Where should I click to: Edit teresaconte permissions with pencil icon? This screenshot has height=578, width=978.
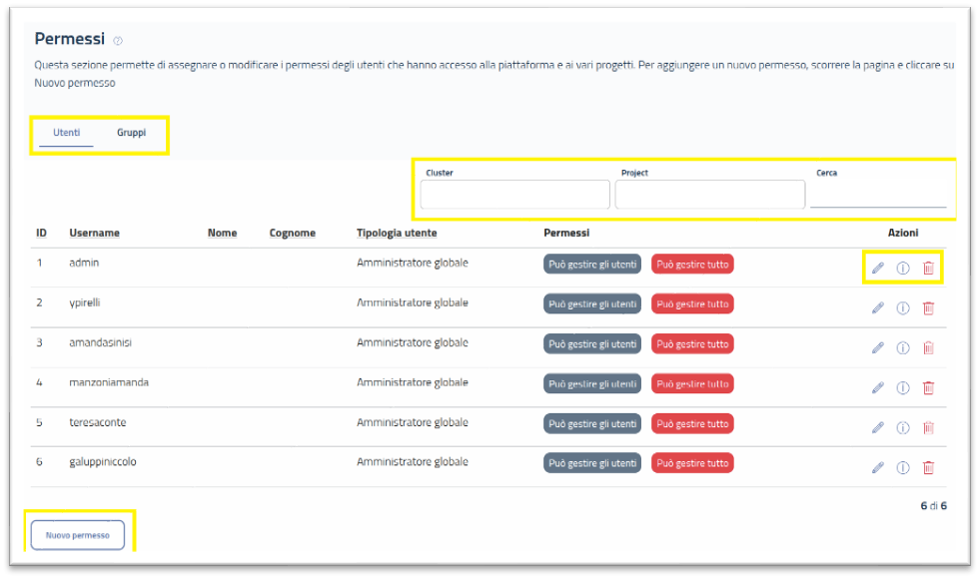click(x=878, y=427)
